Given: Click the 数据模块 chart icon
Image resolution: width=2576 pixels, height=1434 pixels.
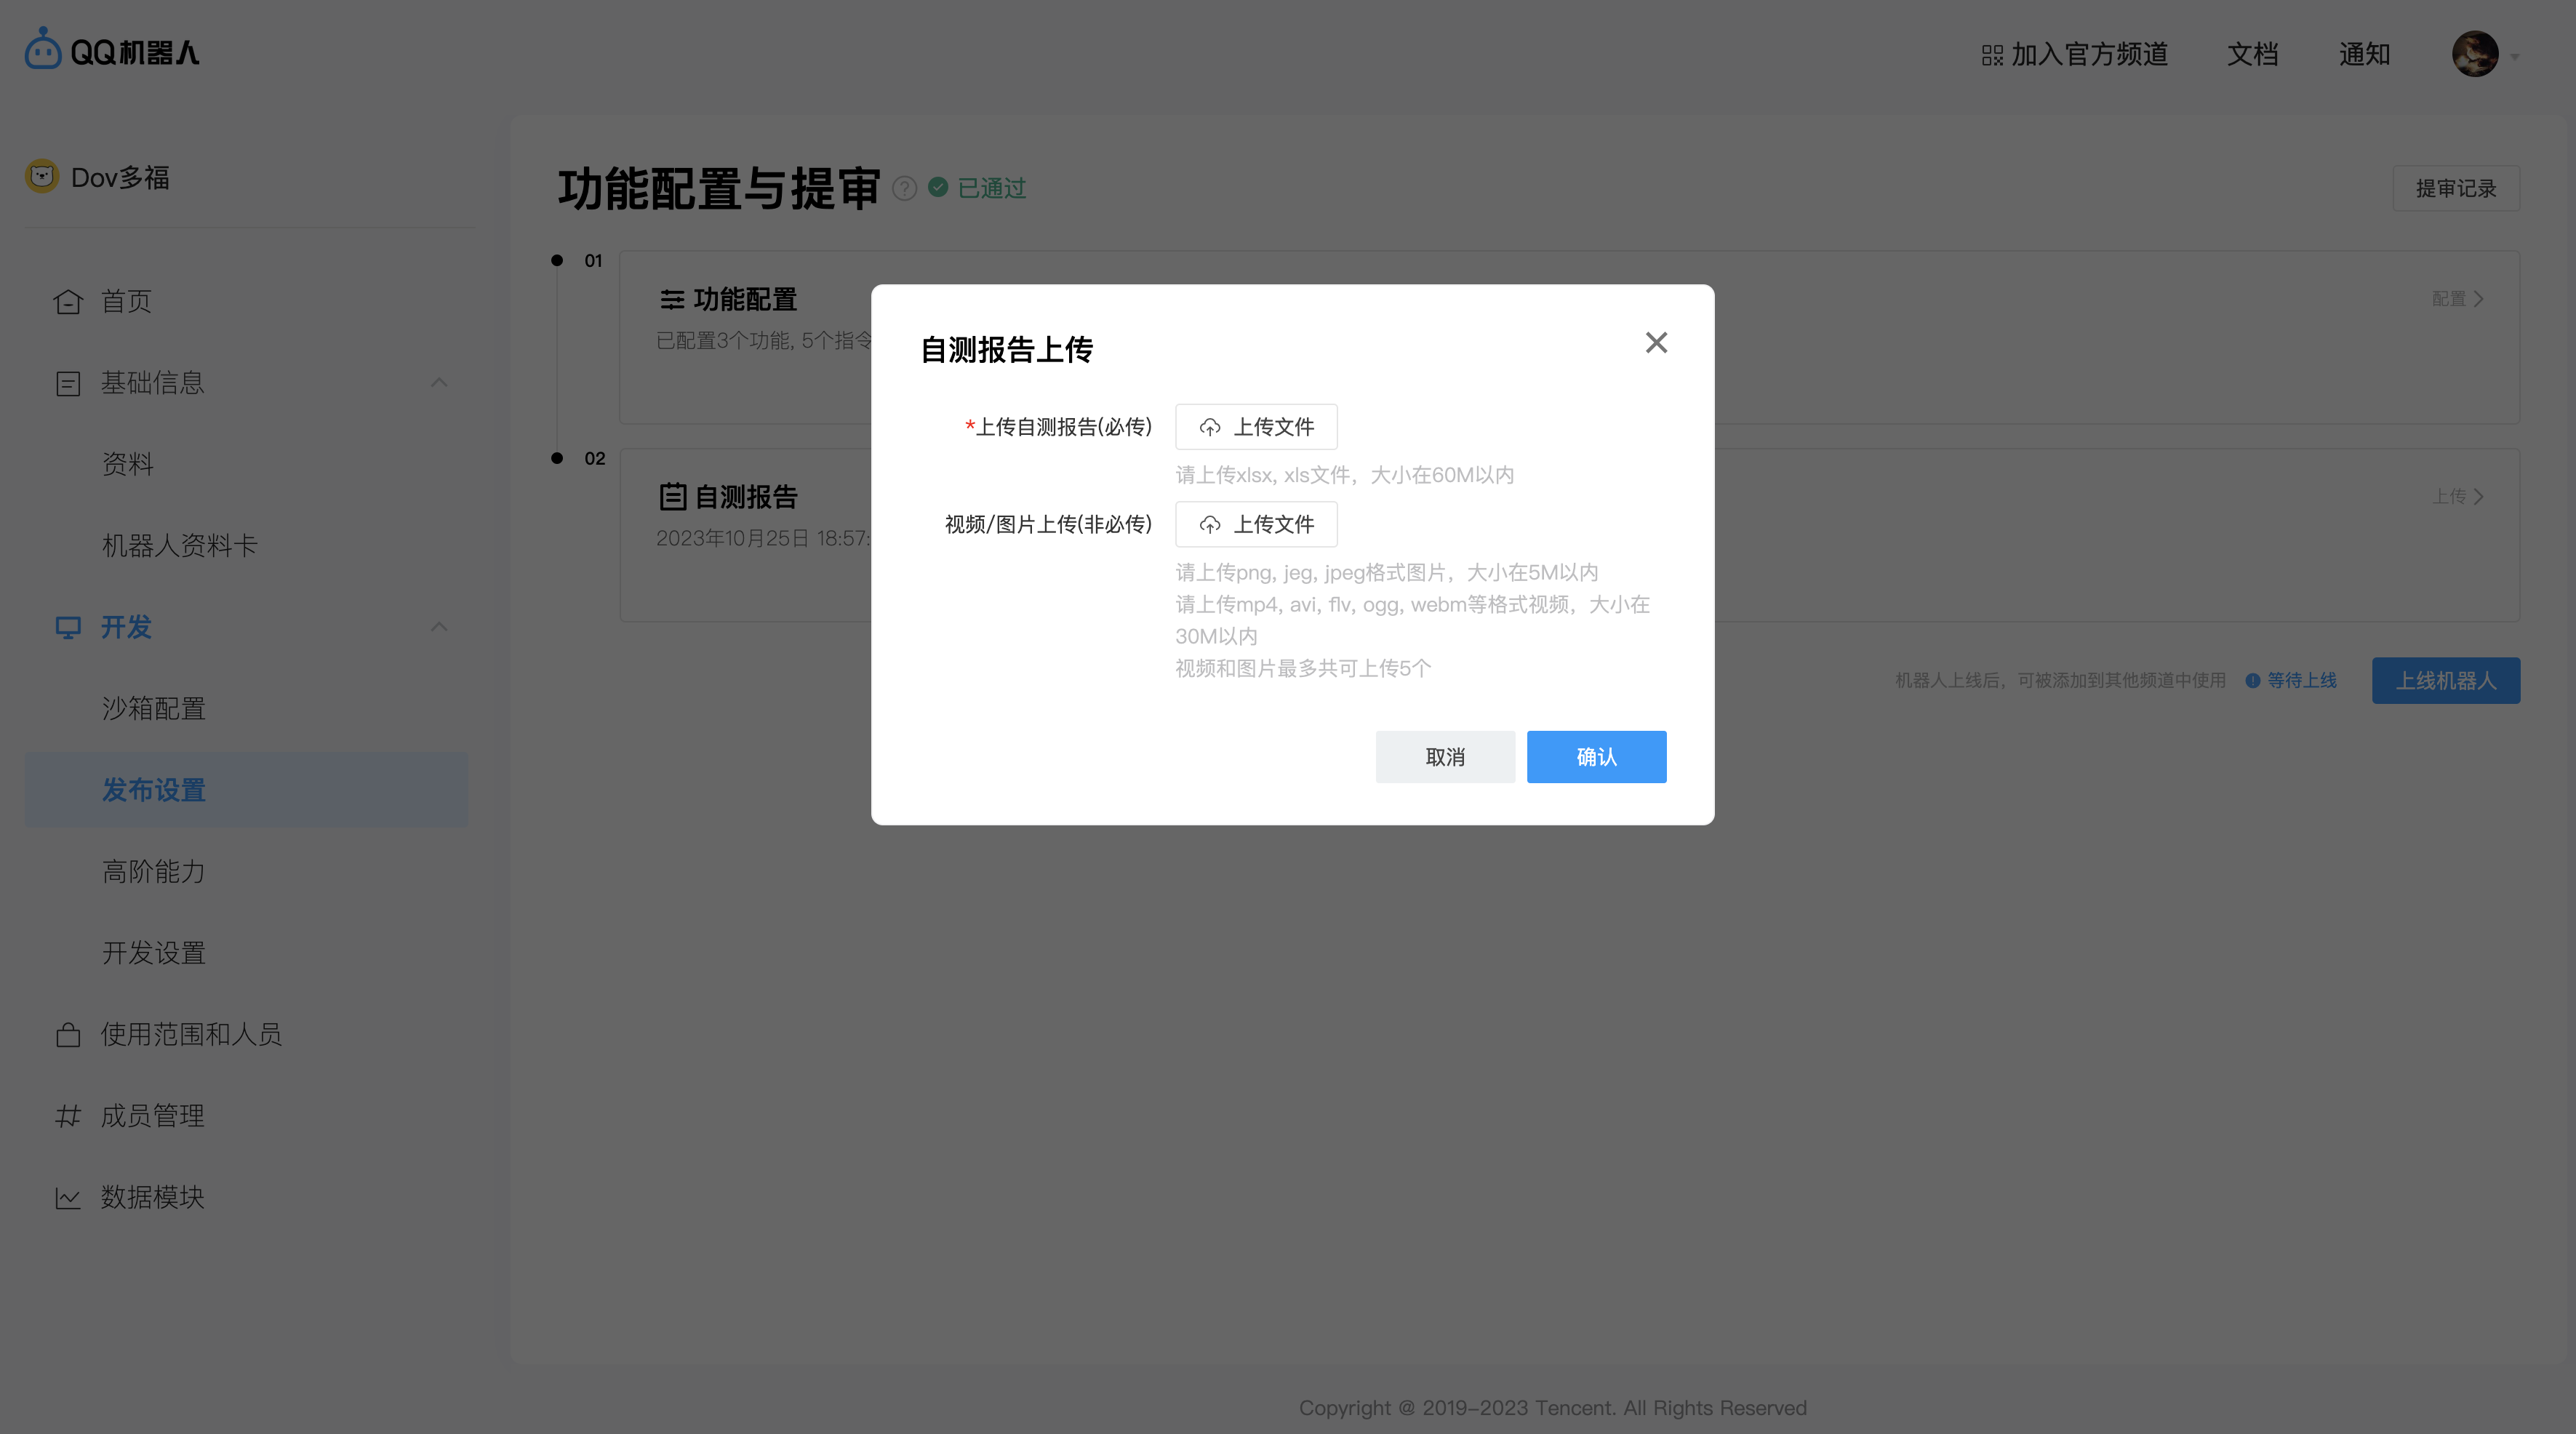Looking at the screenshot, I should [x=68, y=1197].
